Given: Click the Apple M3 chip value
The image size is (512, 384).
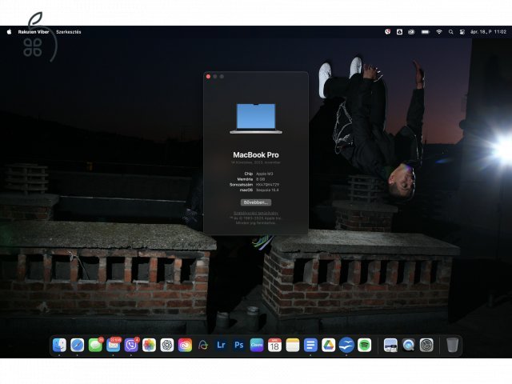Looking at the screenshot, I should click(265, 174).
